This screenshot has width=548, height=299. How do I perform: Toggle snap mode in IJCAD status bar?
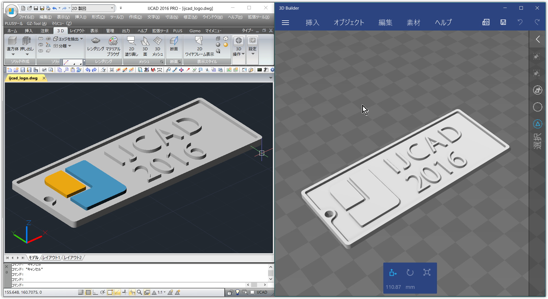(x=81, y=292)
